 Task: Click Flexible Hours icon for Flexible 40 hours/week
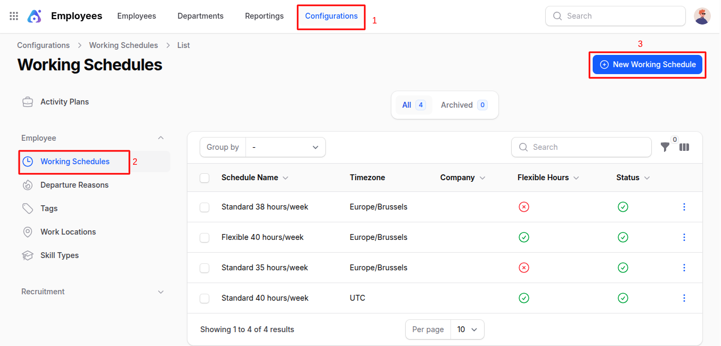(x=523, y=237)
